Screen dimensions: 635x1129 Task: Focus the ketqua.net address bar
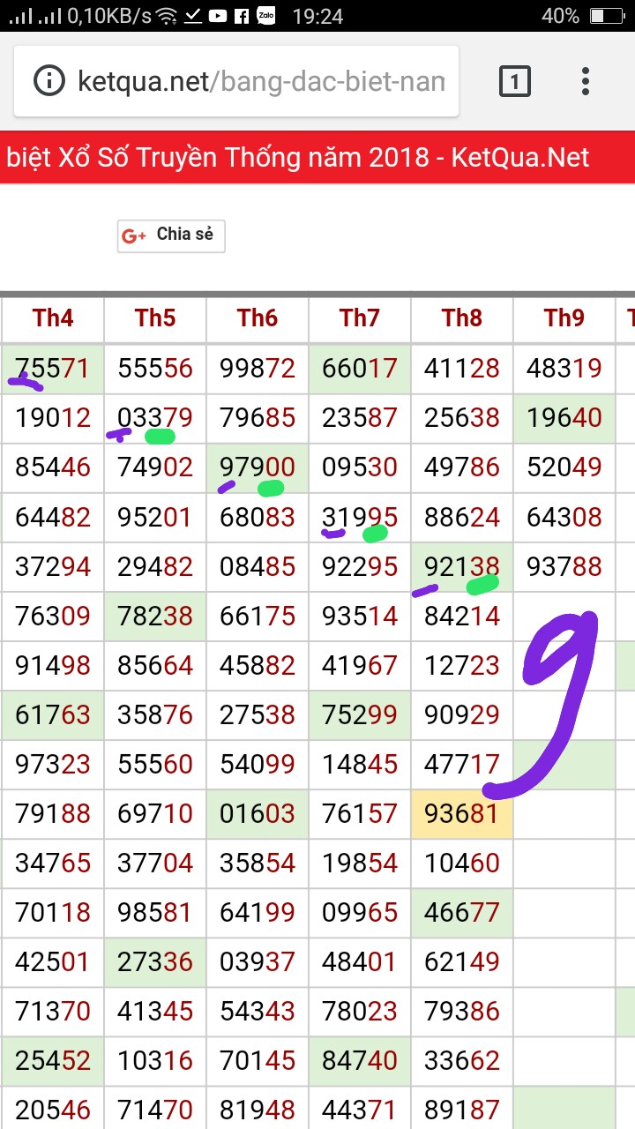tap(261, 82)
